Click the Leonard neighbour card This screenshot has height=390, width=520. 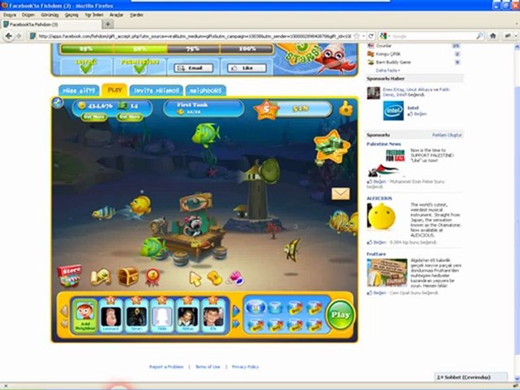[x=110, y=316]
